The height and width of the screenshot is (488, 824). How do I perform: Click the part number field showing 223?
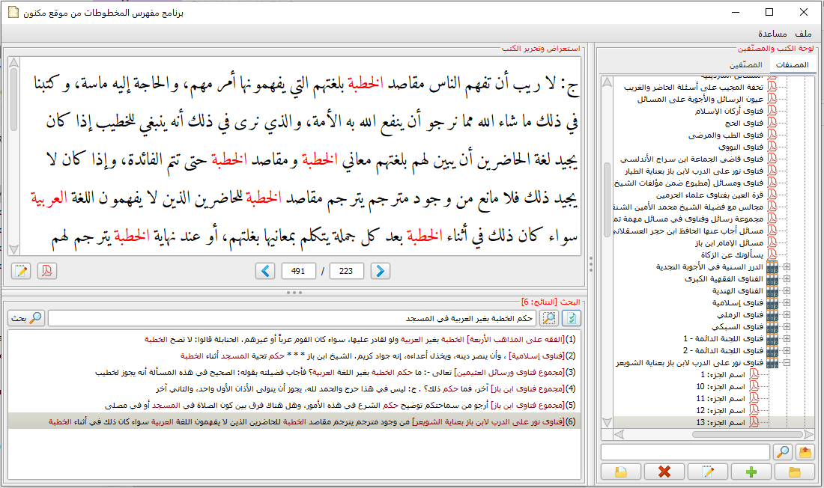[x=346, y=271]
